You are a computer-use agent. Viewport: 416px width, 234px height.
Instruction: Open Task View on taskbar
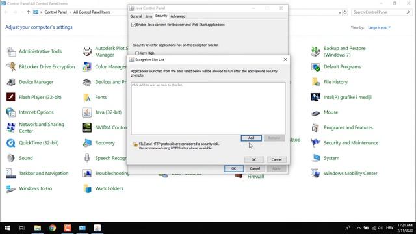point(22,228)
